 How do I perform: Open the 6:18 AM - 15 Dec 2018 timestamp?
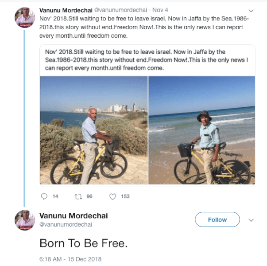click(x=70, y=259)
